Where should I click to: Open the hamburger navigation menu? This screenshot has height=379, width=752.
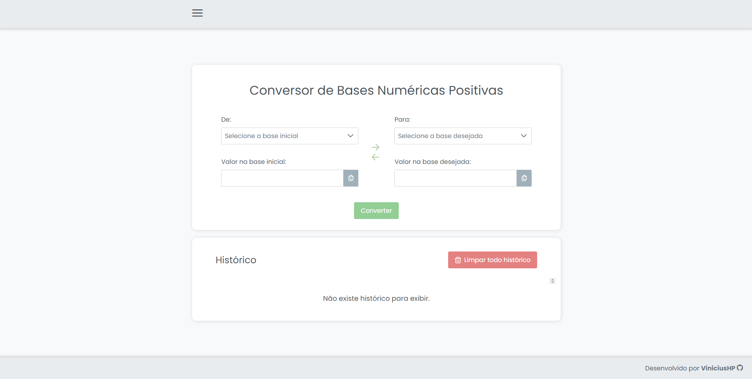tap(197, 13)
